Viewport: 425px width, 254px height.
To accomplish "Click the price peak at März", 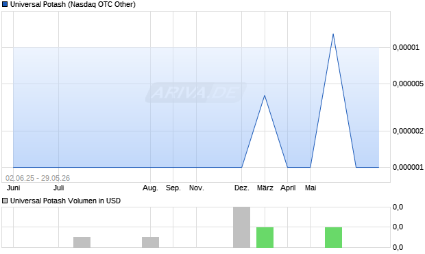I will click(265, 96).
